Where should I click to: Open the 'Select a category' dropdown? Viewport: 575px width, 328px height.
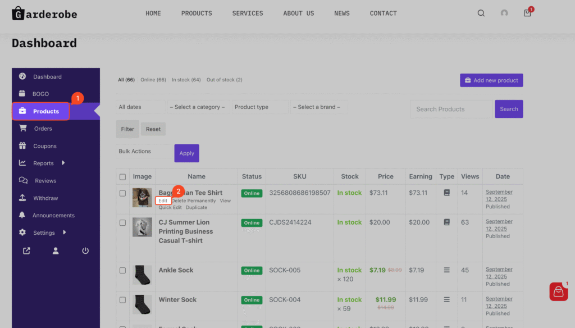199,107
